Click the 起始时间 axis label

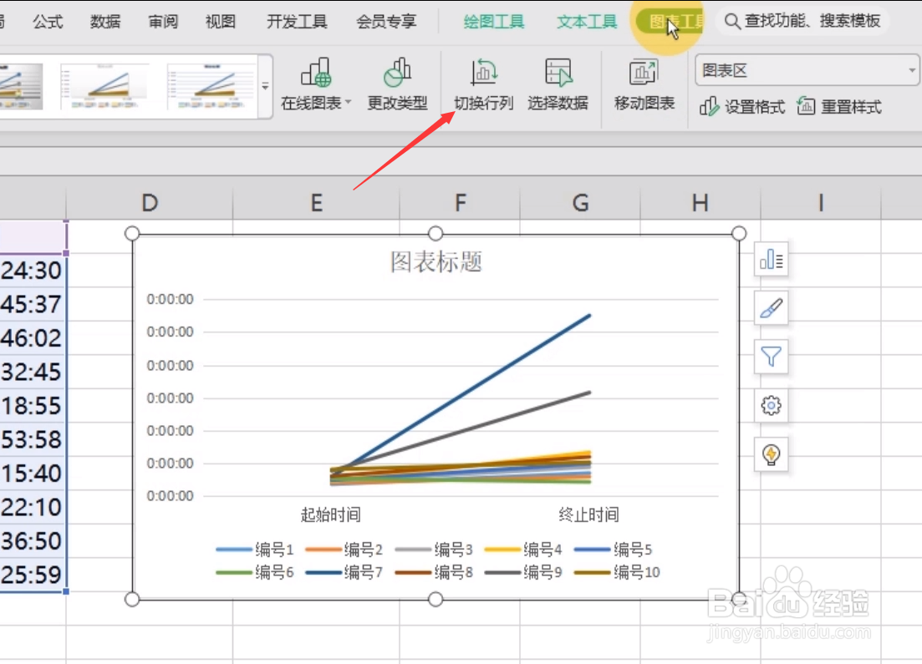(330, 514)
